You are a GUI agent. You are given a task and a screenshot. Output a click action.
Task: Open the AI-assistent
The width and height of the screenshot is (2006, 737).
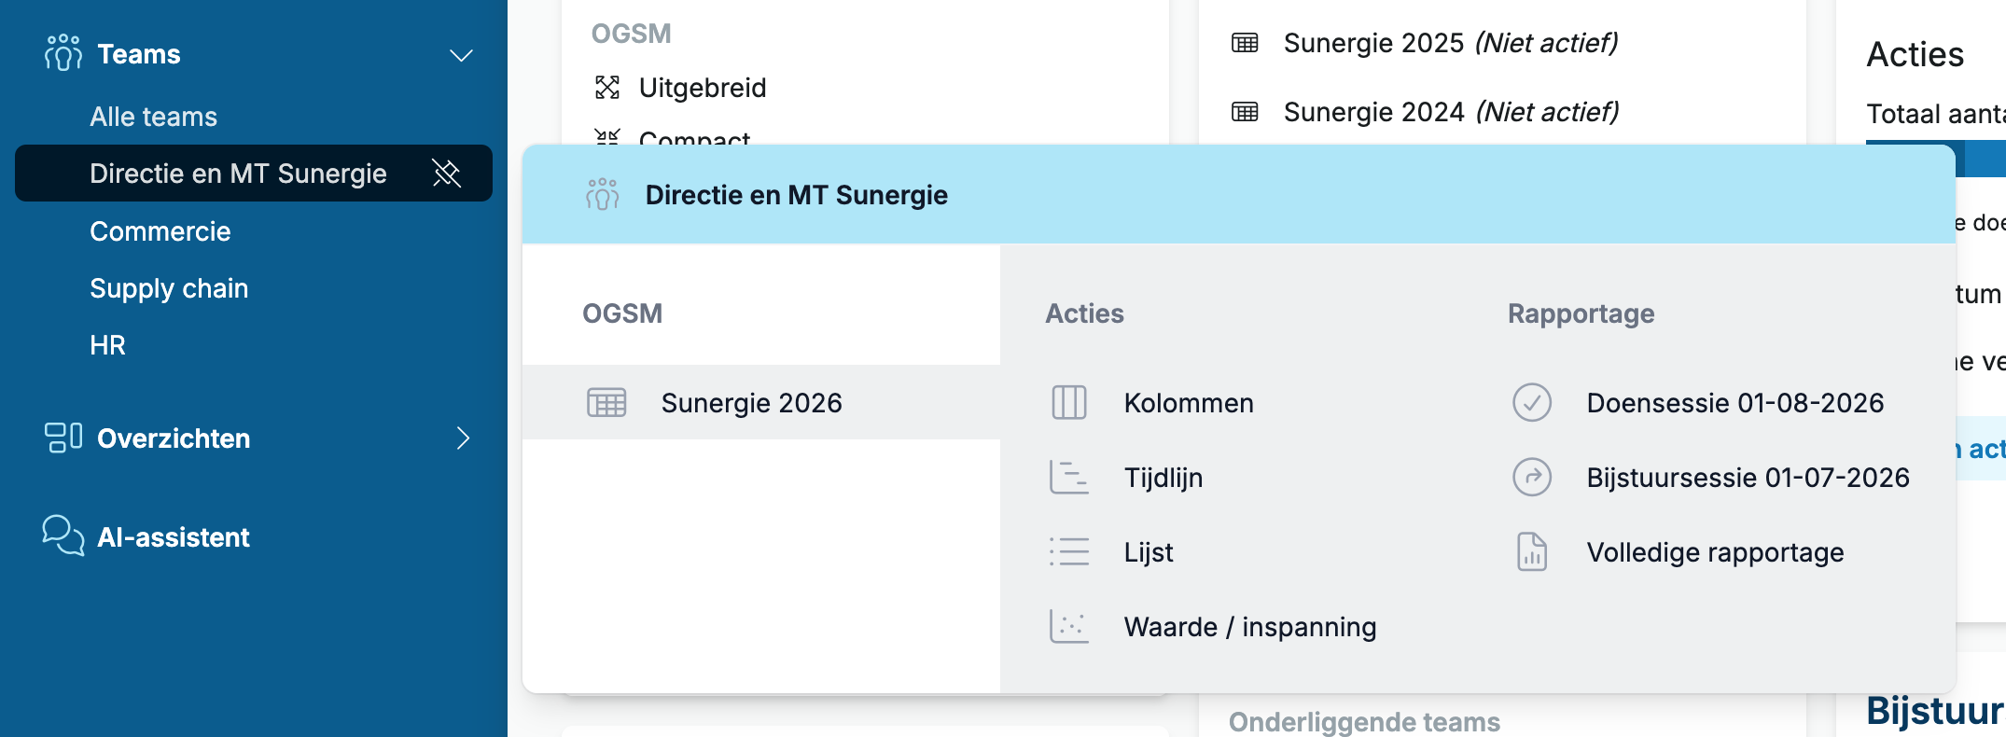point(174,537)
